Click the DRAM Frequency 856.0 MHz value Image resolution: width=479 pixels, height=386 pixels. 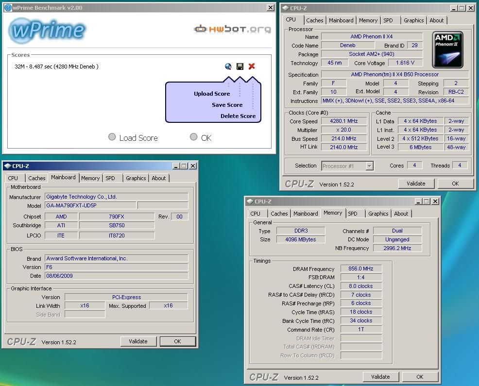361,269
